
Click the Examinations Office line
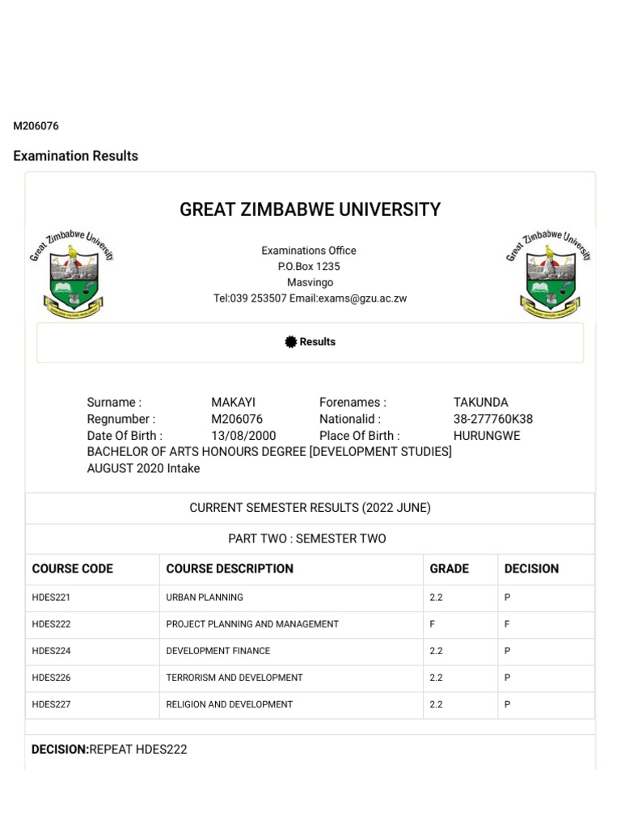pyautogui.click(x=309, y=251)
